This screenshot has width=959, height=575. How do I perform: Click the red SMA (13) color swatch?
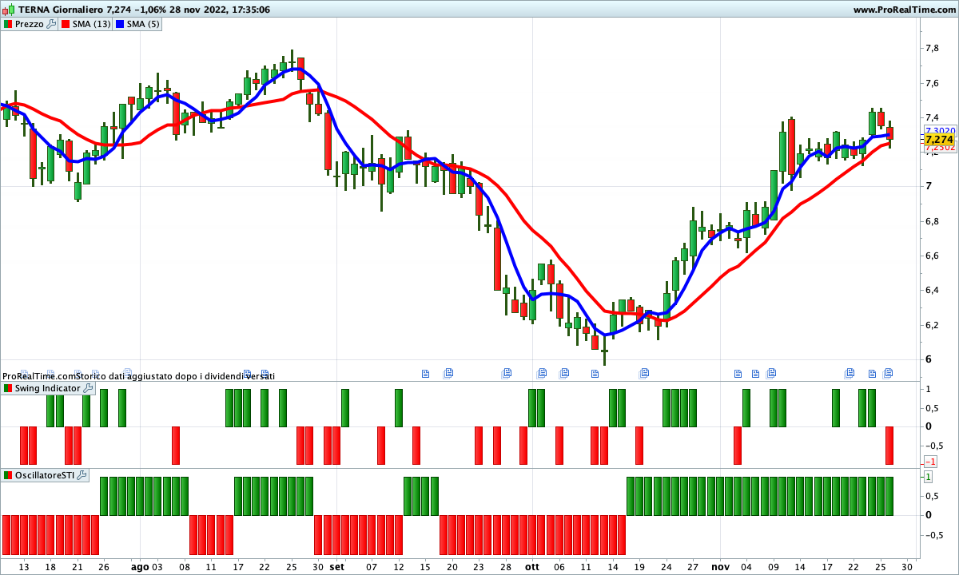pos(65,24)
